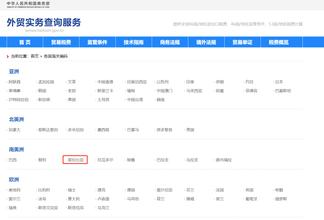
Task: Open the 德国 link
Action: [131, 190]
